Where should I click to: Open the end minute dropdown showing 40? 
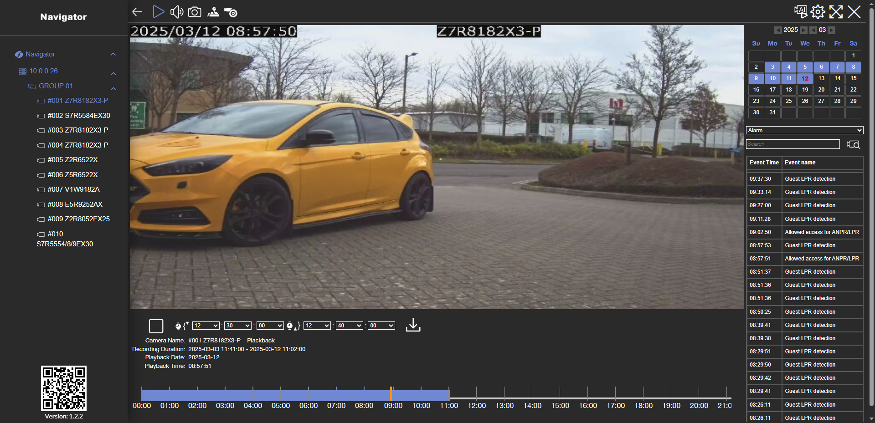(x=349, y=326)
